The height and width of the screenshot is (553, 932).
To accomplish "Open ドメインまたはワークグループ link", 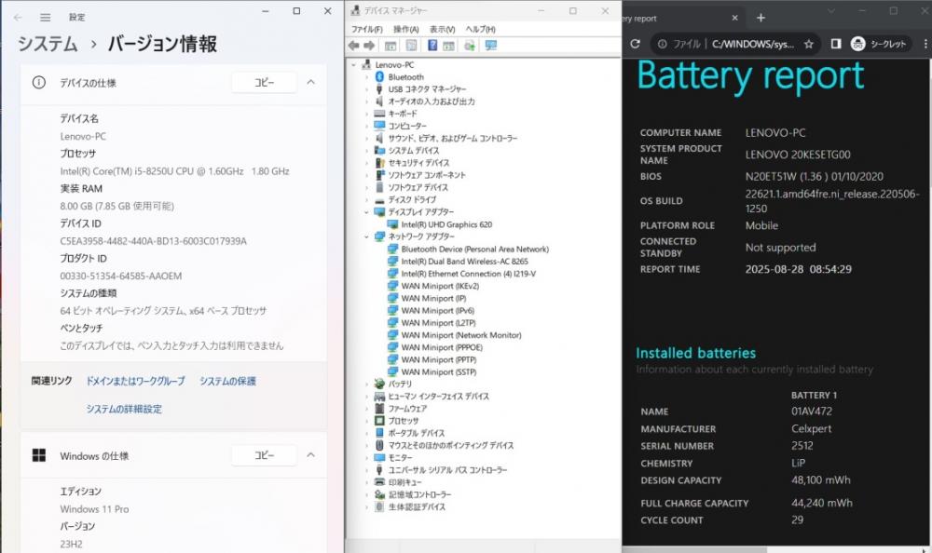I will pos(135,382).
